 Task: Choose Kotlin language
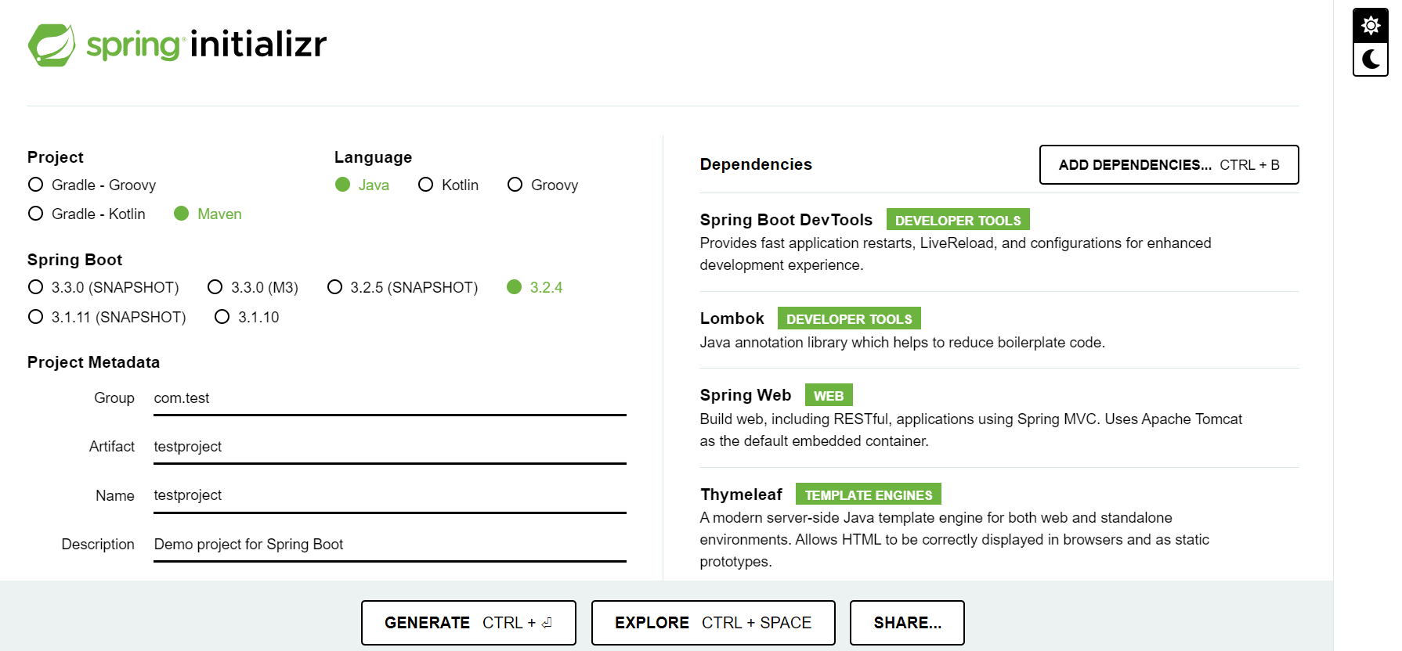click(x=448, y=185)
